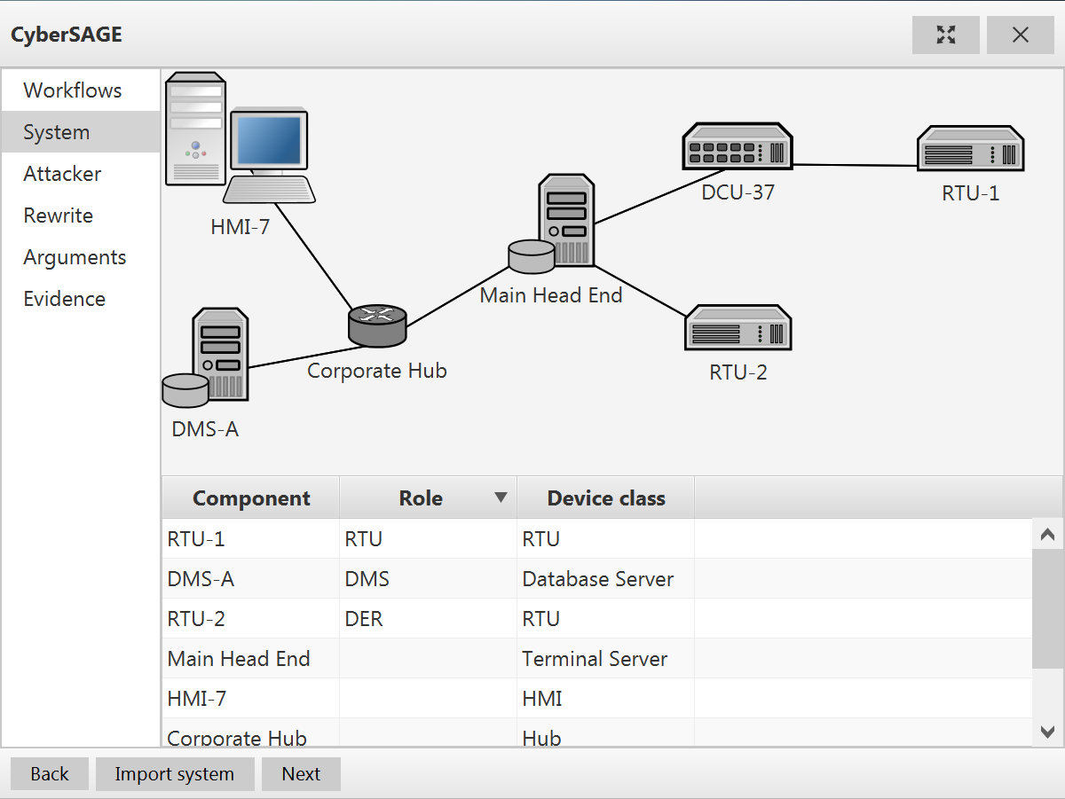
Task: Select the DCU-37 switch icon
Action: [x=737, y=147]
